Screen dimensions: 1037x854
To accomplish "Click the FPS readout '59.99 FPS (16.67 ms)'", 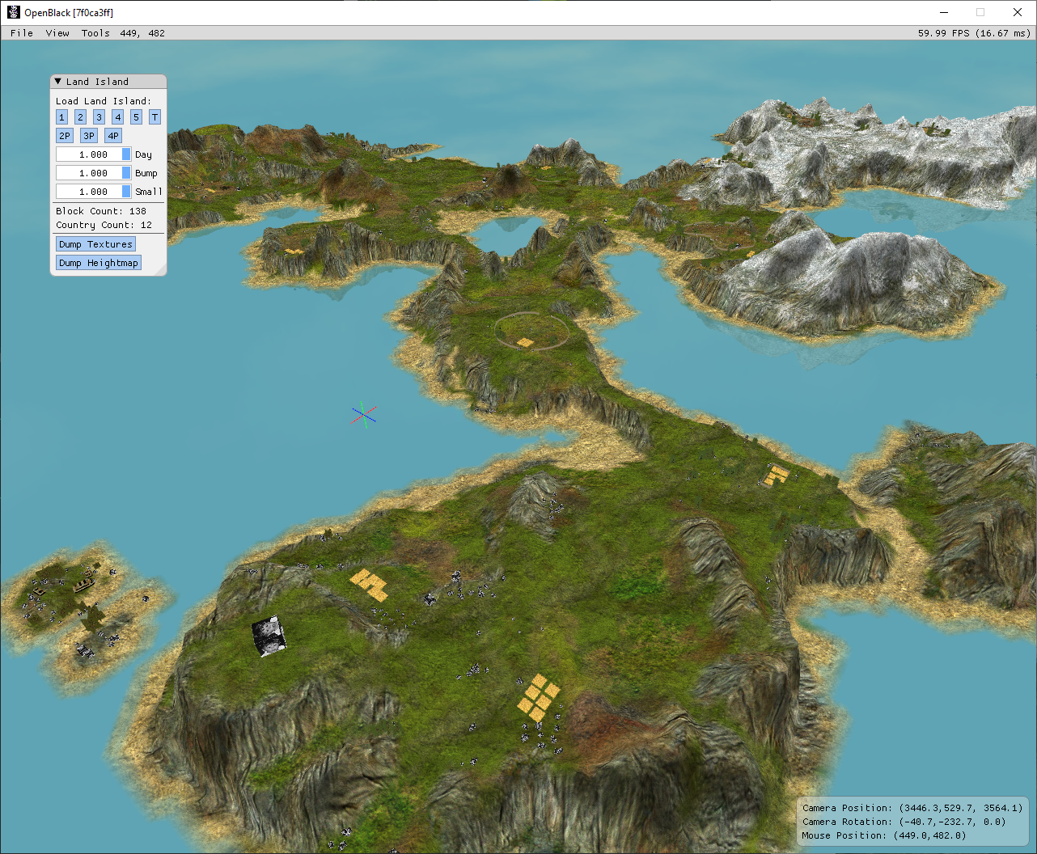I will coord(974,33).
